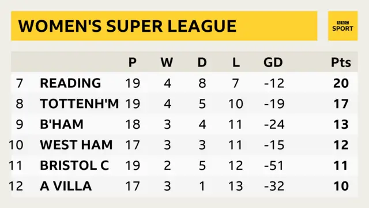Click position number 7 in table
The height and width of the screenshot is (208, 369).
20,83
